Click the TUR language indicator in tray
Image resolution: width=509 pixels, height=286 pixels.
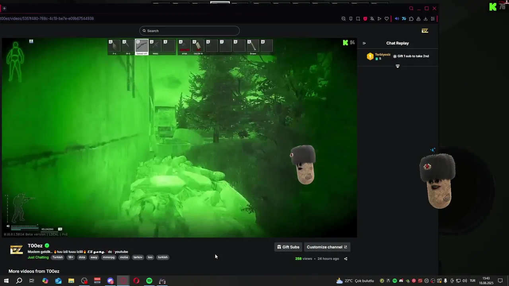tap(473, 281)
